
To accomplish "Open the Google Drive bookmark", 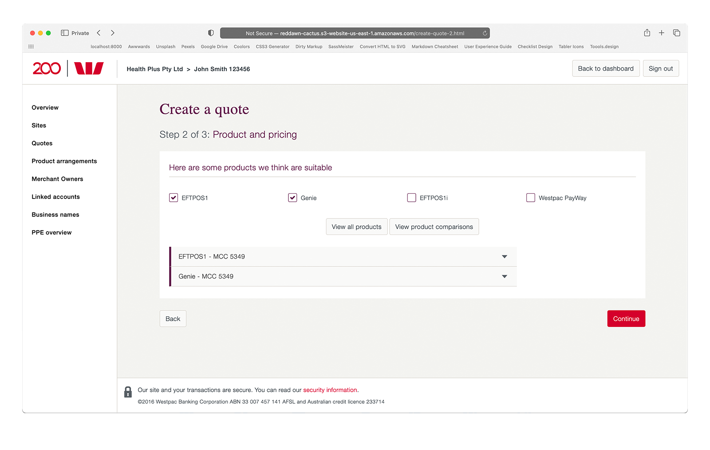I will 214,47.
